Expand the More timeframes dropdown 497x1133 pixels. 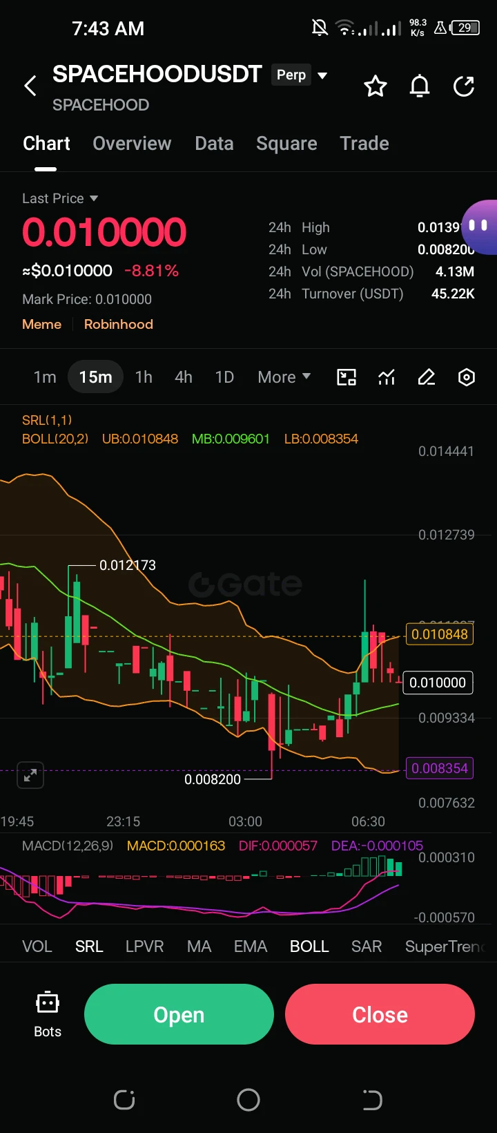click(x=284, y=377)
